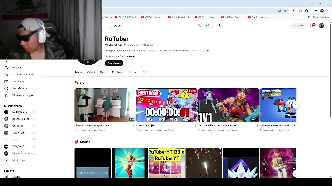Open the inshot.com link
The height and width of the screenshot is (186, 332).
[x=111, y=56]
